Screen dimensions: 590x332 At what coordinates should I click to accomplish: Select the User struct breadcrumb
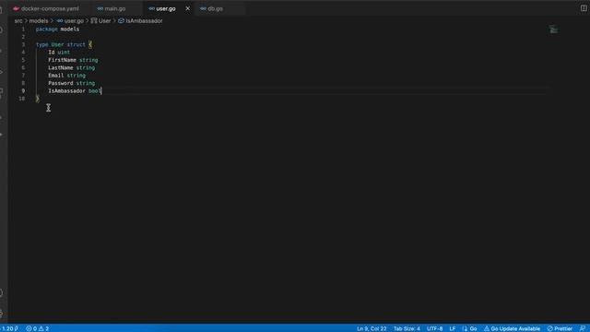coord(100,20)
